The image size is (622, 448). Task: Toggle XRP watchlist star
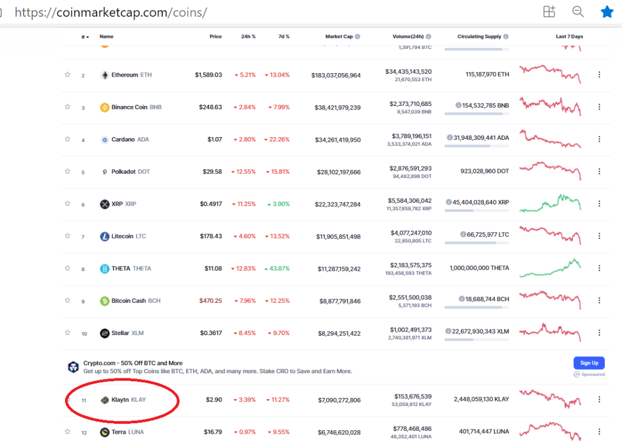67,203
